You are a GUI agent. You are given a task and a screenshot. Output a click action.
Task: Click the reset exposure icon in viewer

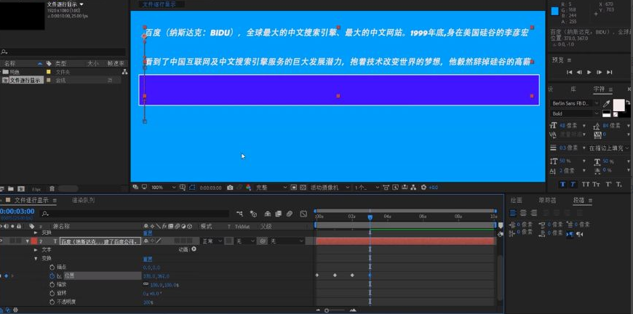(423, 188)
